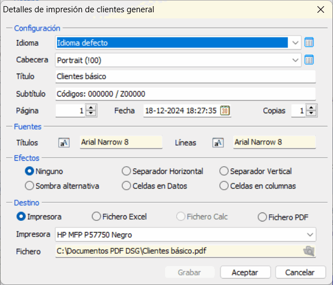This screenshot has width=333, height=285.
Task: Edit the Subtítulo field with Códigos
Action: pyautogui.click(x=185, y=94)
